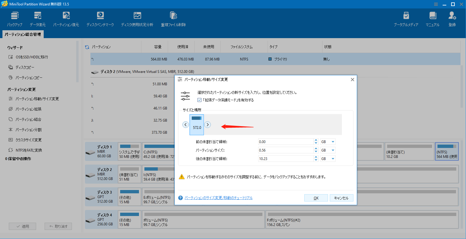Open the 重複ファイル削除 tool
The height and width of the screenshot is (239, 466).
point(173,18)
